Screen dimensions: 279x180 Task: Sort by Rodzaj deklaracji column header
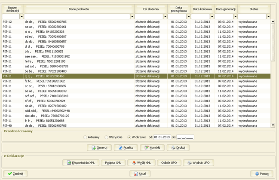coord(12,9)
